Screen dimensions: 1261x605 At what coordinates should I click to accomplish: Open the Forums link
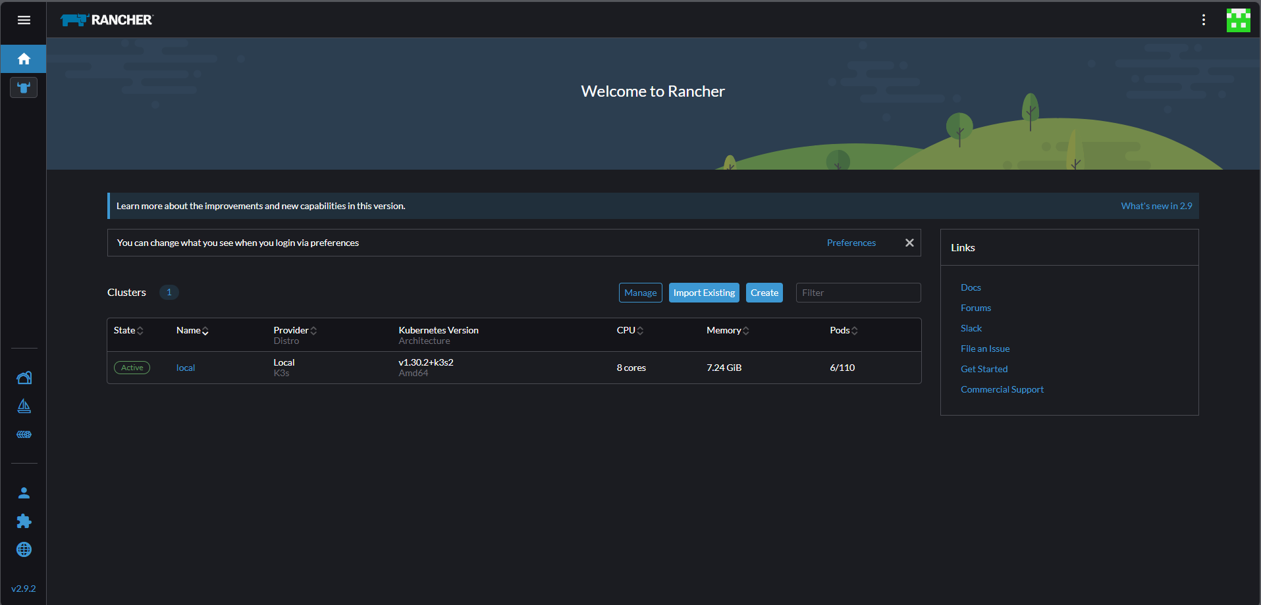[976, 308]
